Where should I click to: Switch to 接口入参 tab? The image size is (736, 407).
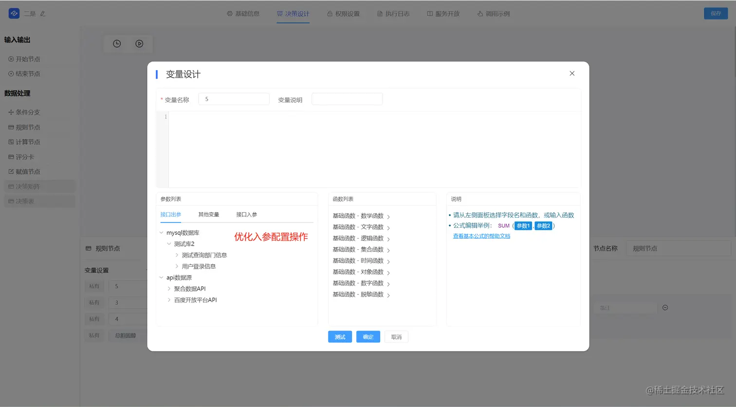[246, 215]
